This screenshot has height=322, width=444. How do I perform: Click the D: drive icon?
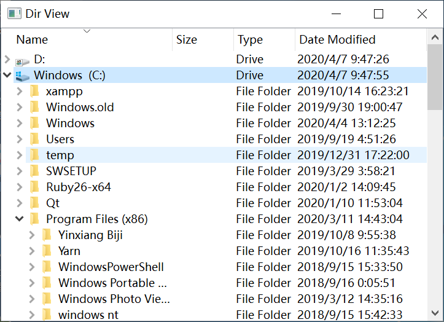pyautogui.click(x=22, y=60)
